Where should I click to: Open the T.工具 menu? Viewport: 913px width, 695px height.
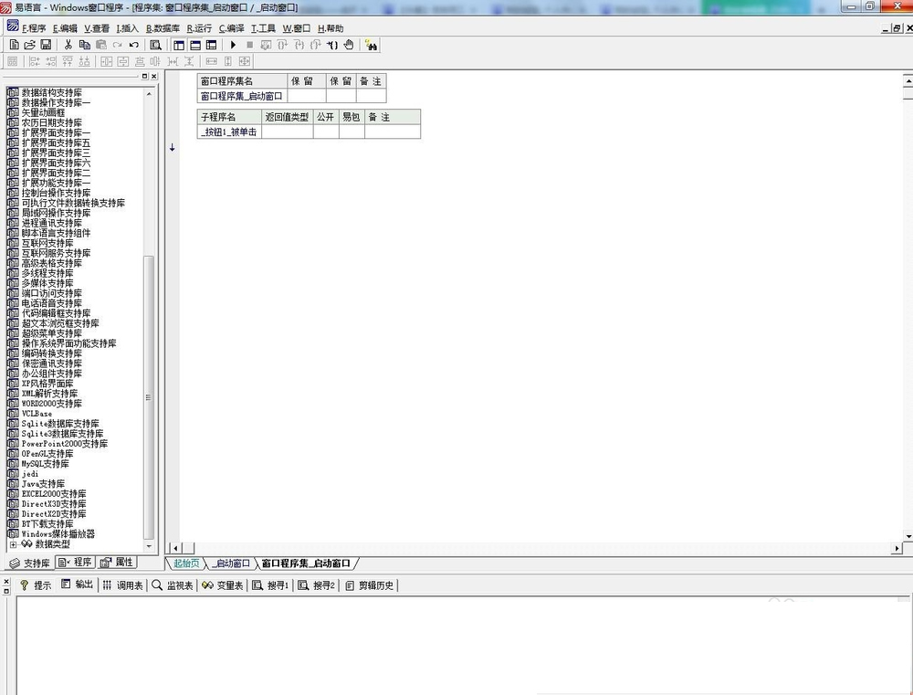click(x=263, y=28)
